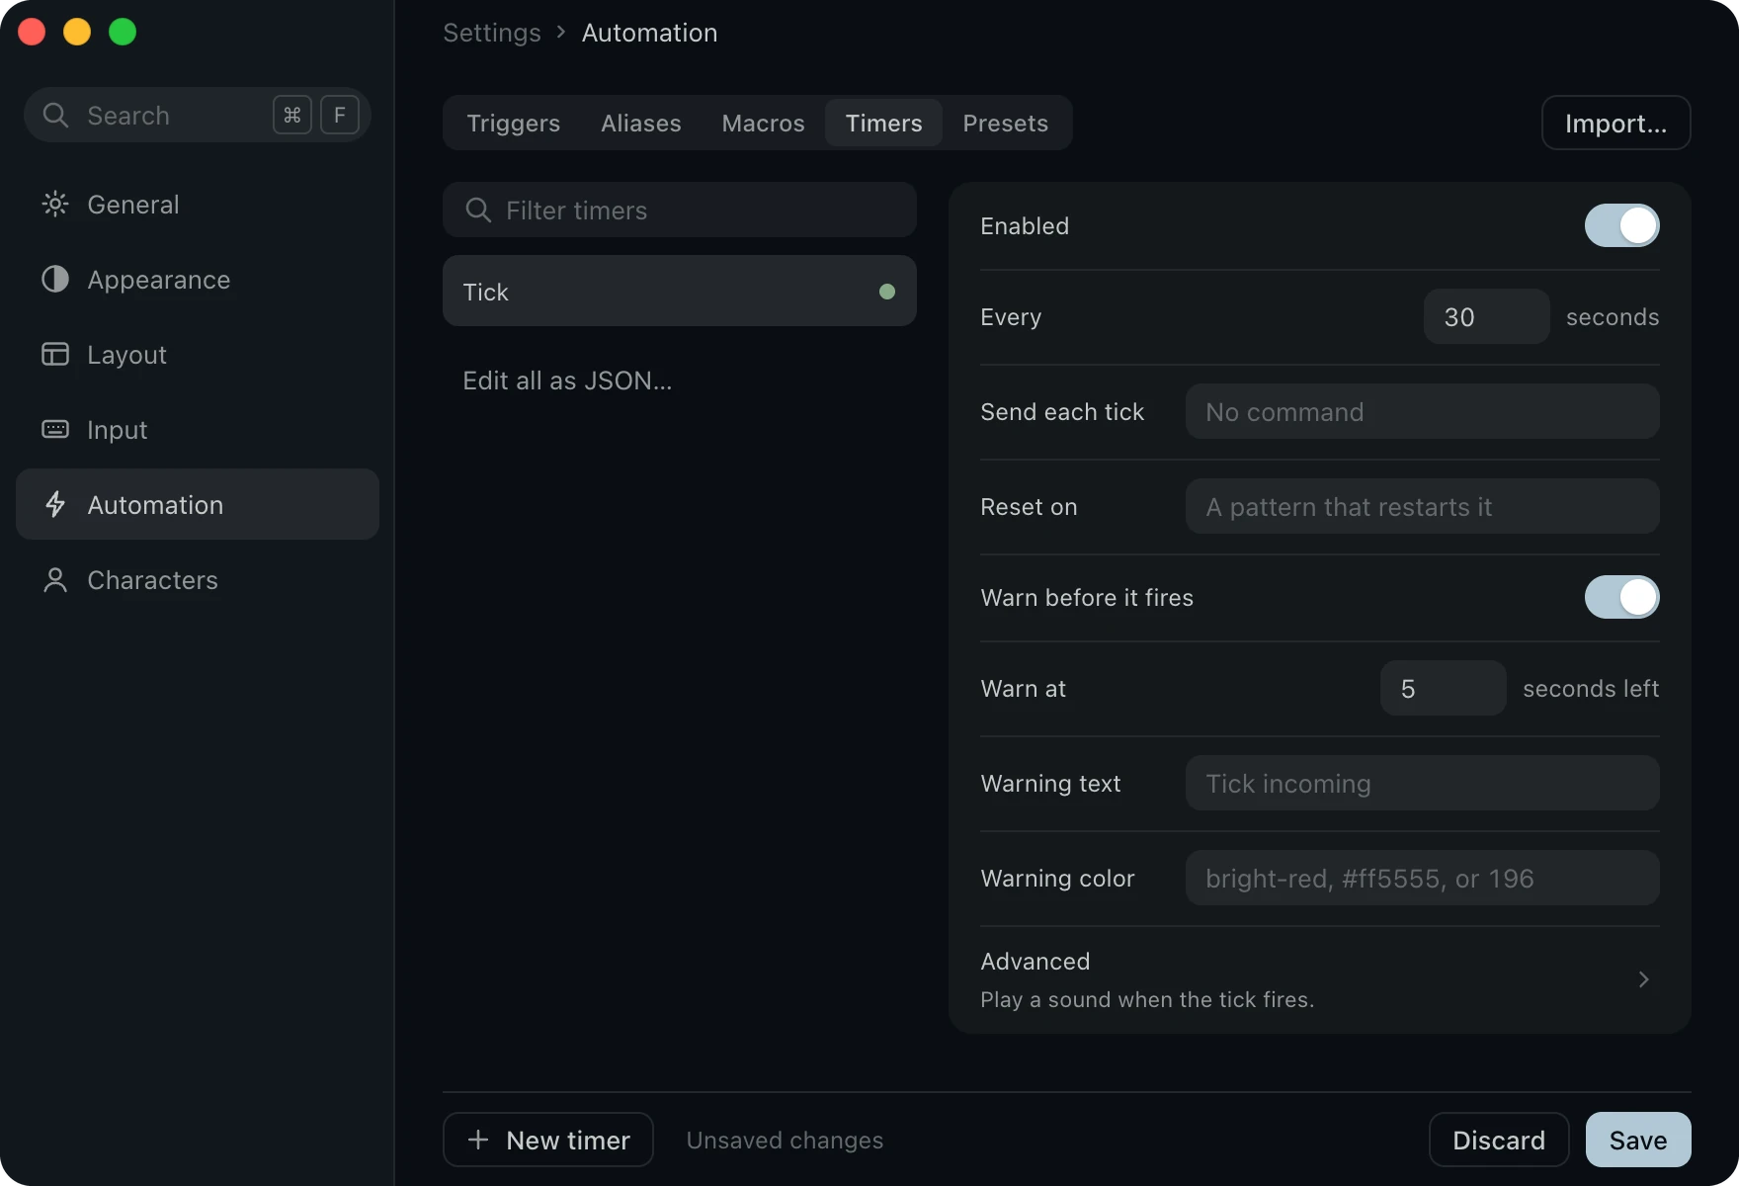1739x1186 pixels.
Task: Open the Layout settings section
Action: click(x=198, y=355)
